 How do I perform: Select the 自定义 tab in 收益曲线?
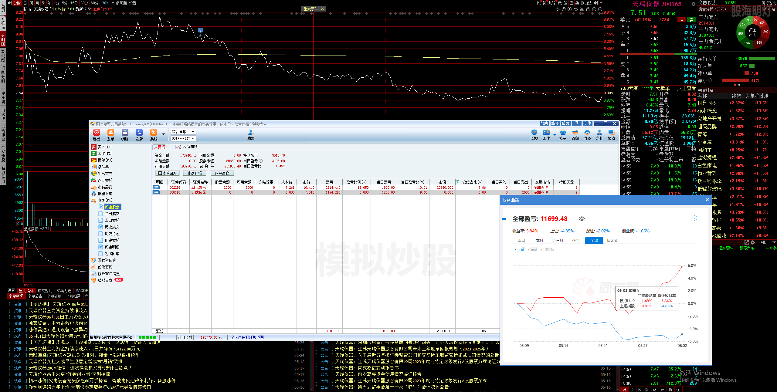(x=612, y=240)
